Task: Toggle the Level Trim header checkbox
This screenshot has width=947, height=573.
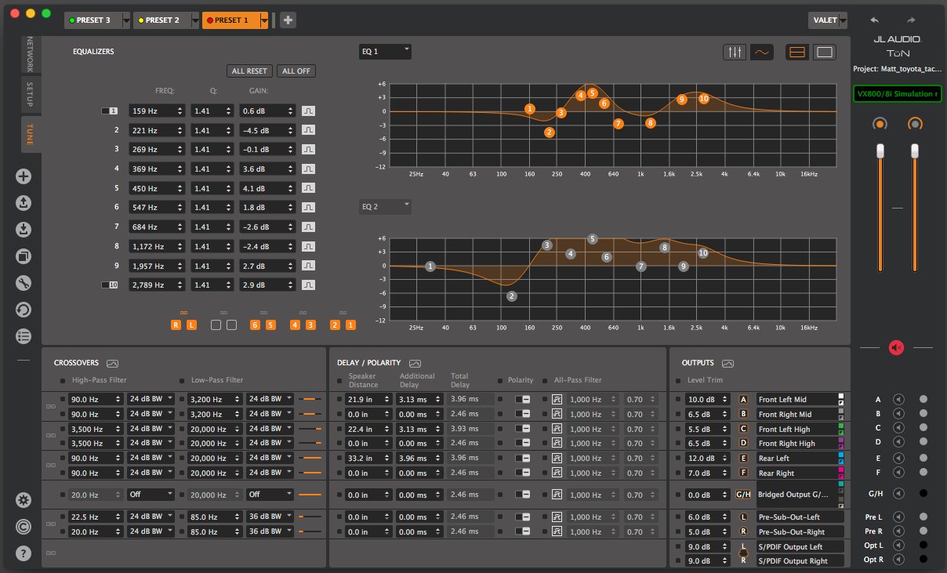Action: 679,380
